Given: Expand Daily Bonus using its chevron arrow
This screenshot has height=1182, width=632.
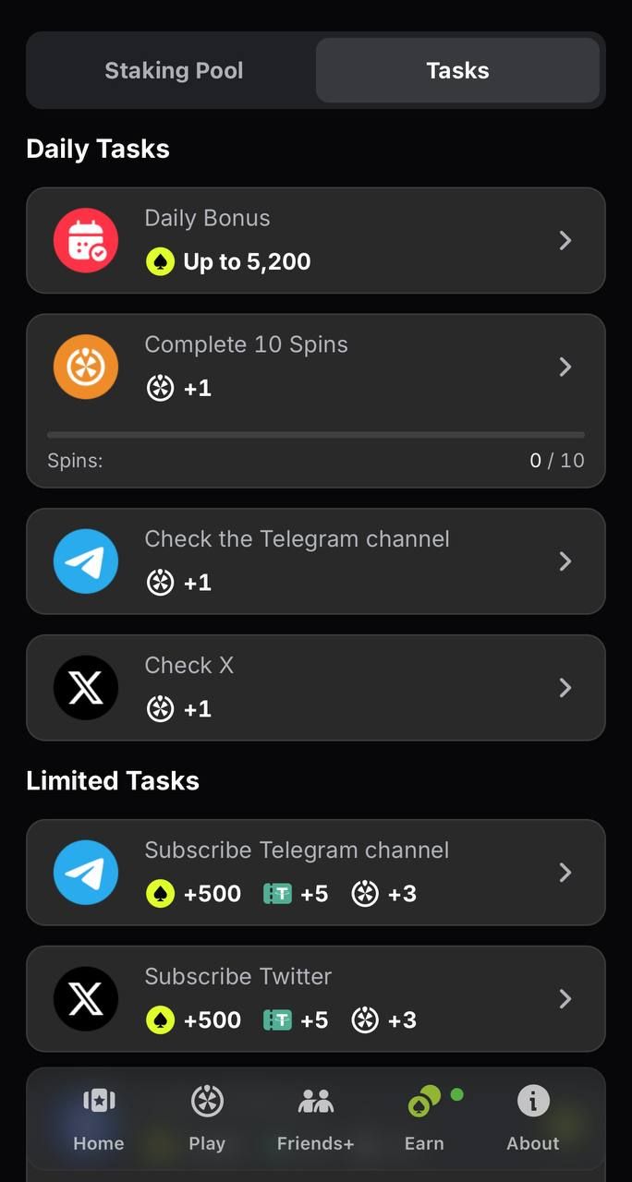Looking at the screenshot, I should pyautogui.click(x=565, y=240).
